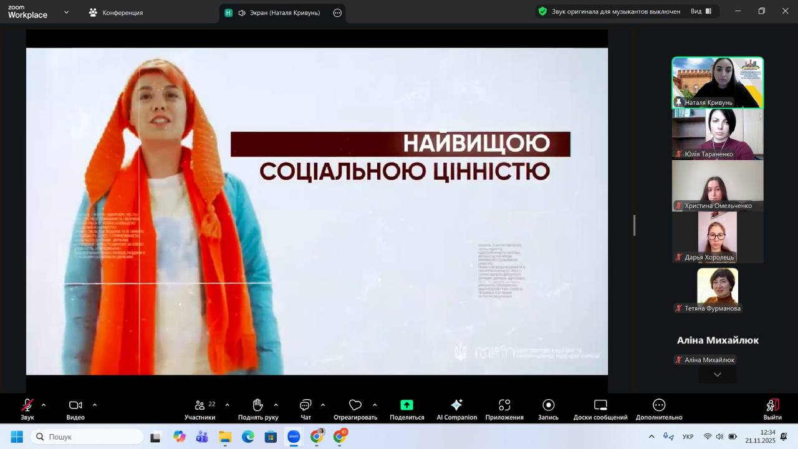798x449 pixels.
Task: Open the Chat panel
Action: coord(305,409)
